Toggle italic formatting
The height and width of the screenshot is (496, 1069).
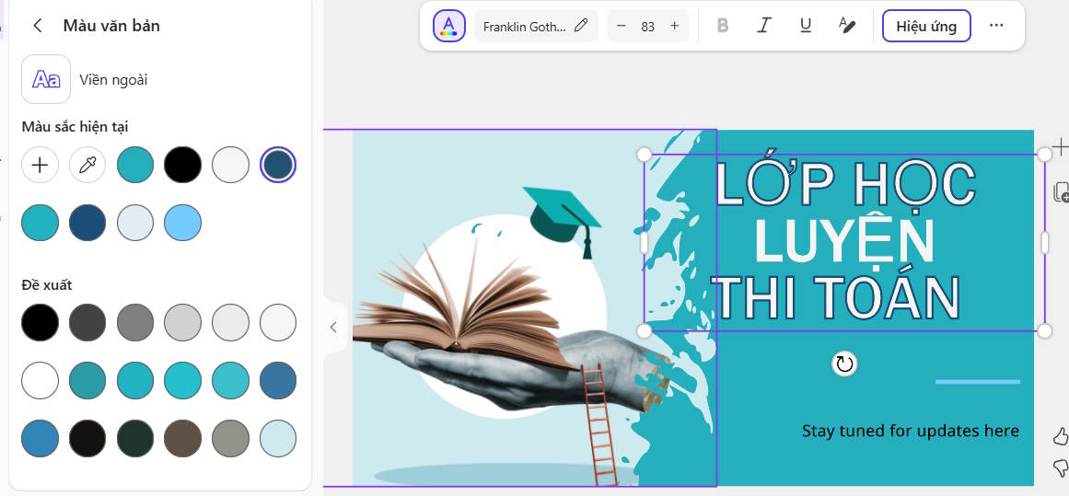pos(763,26)
